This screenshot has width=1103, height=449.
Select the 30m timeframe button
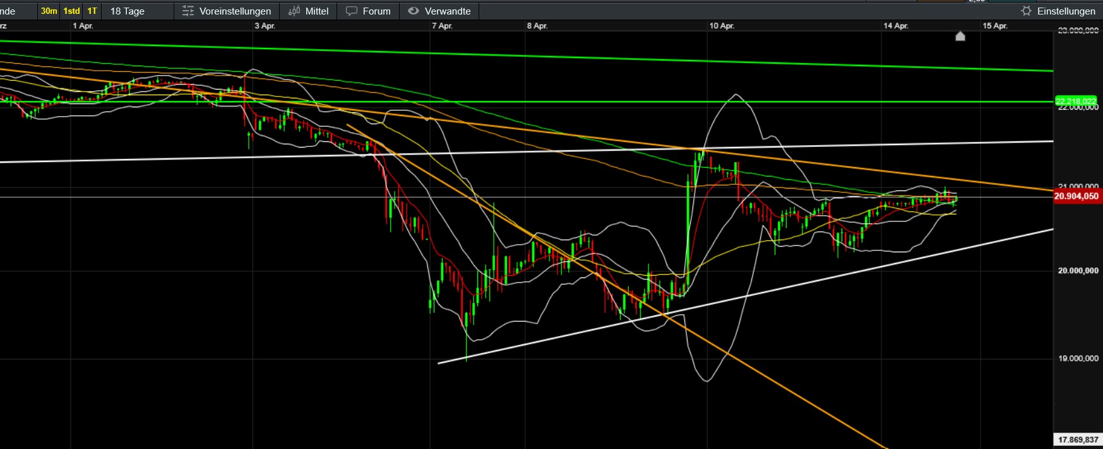(x=49, y=11)
